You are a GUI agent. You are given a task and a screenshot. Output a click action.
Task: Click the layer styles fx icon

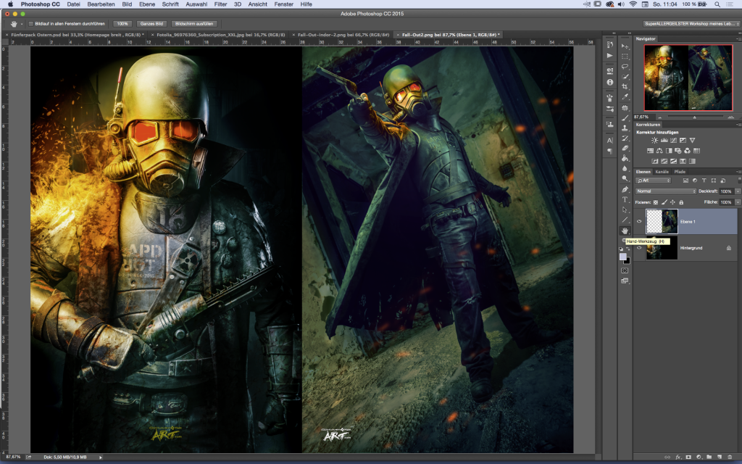click(x=678, y=457)
